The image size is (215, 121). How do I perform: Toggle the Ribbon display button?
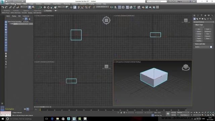coord(127,7)
